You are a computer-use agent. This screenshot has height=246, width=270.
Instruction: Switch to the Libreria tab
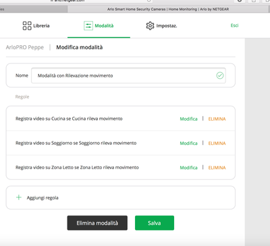tap(36, 26)
